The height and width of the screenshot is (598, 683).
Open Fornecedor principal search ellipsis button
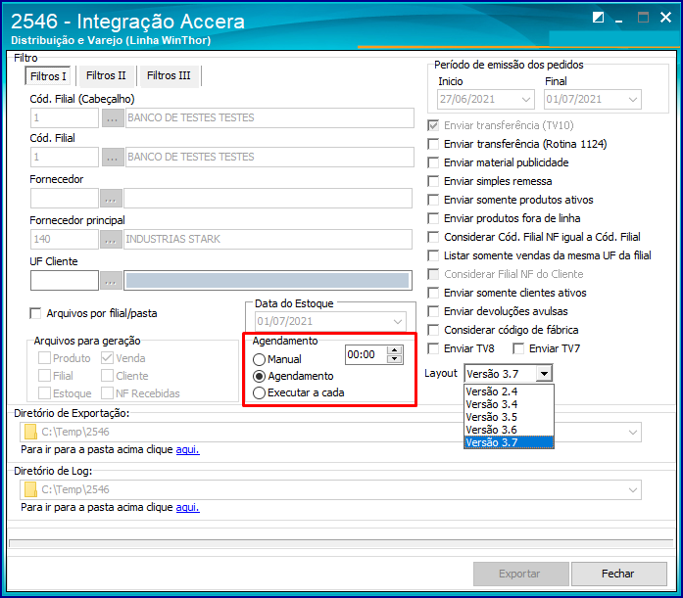point(111,239)
